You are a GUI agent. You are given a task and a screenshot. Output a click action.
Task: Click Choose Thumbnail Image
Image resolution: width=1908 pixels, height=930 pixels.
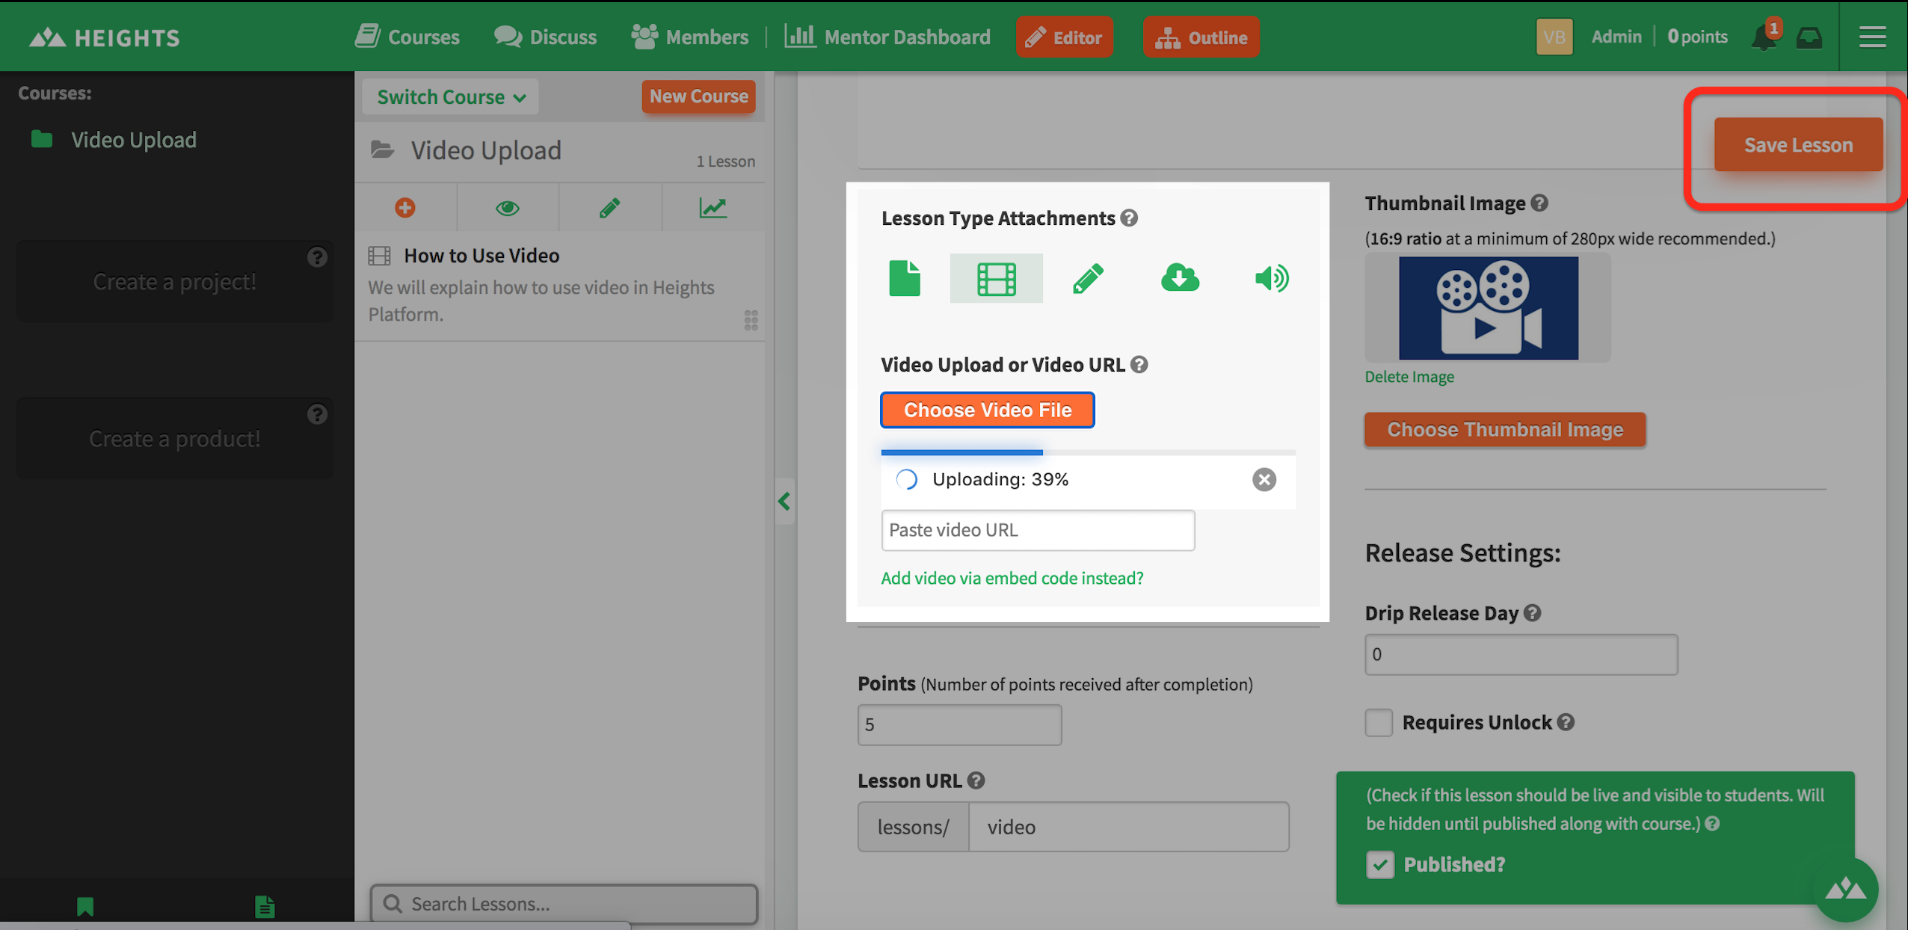pos(1505,430)
